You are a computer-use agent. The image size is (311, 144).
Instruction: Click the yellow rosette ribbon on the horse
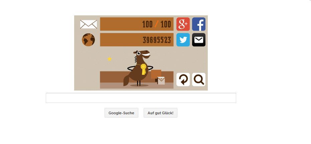[144, 69]
